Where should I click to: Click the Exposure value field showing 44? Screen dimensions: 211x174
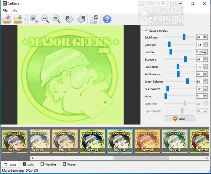200,59
